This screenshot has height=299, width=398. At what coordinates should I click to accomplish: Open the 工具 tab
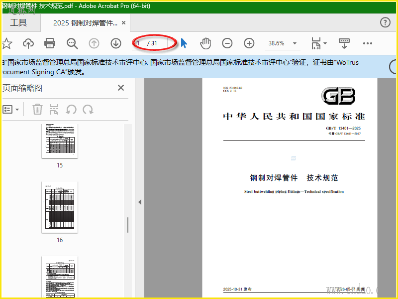pos(18,22)
